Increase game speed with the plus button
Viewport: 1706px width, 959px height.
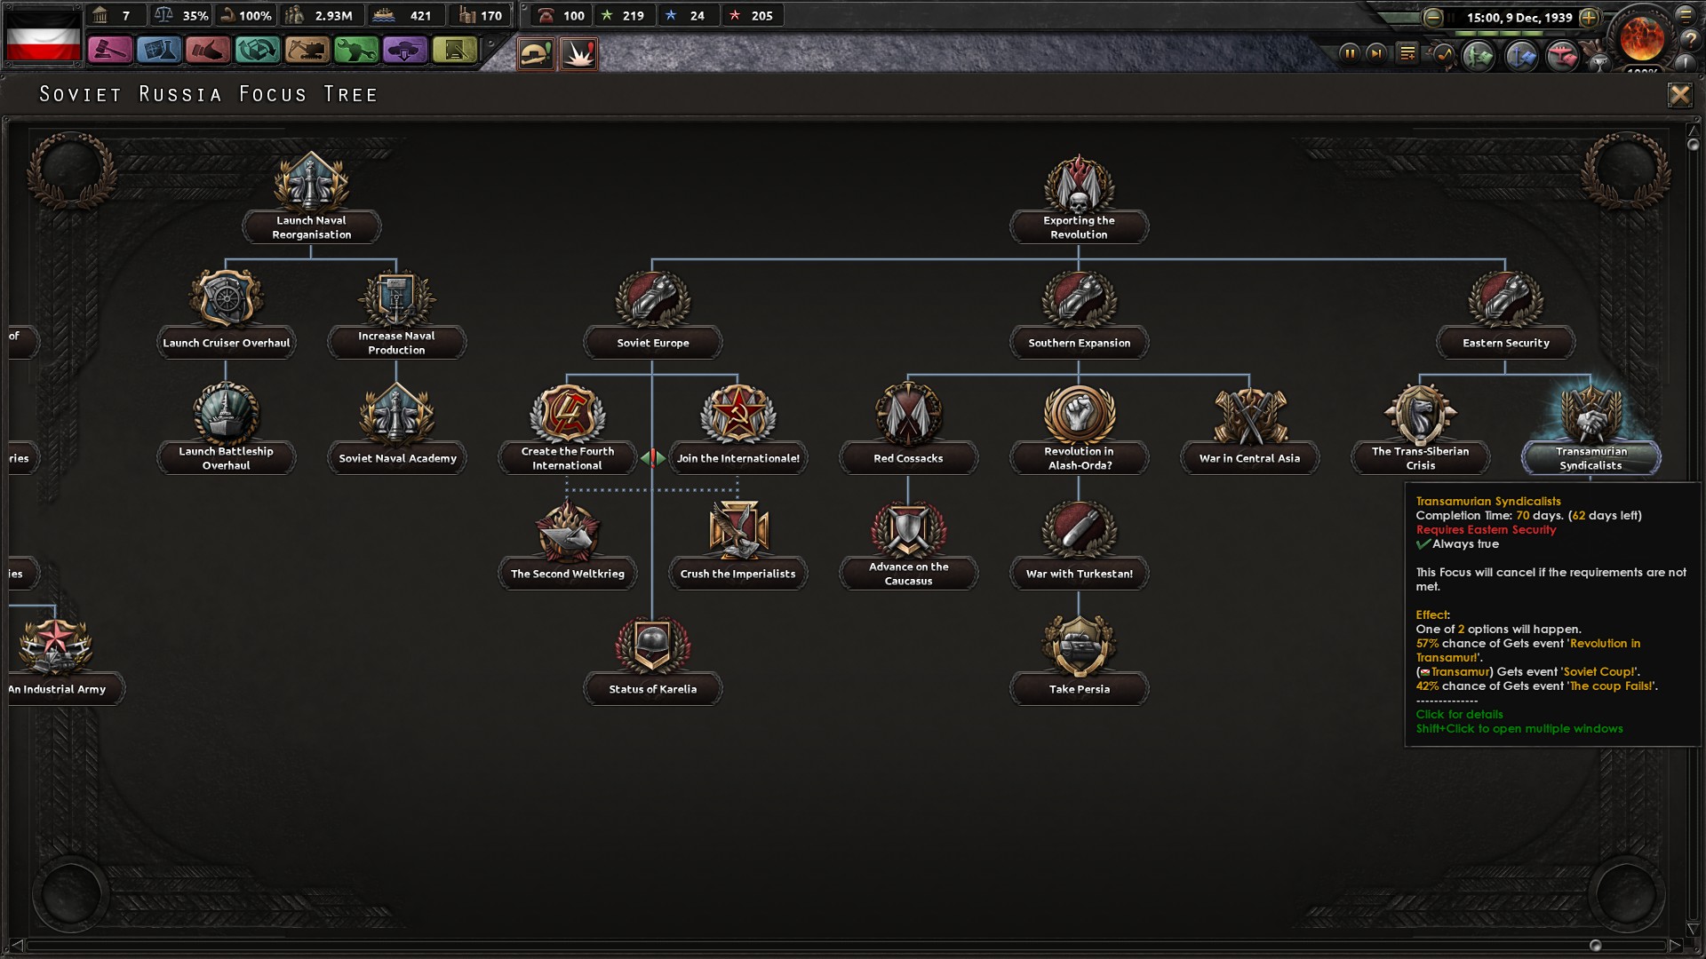pyautogui.click(x=1590, y=17)
